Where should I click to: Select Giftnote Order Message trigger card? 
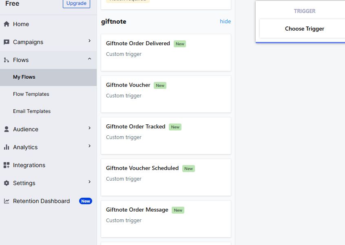point(166,219)
